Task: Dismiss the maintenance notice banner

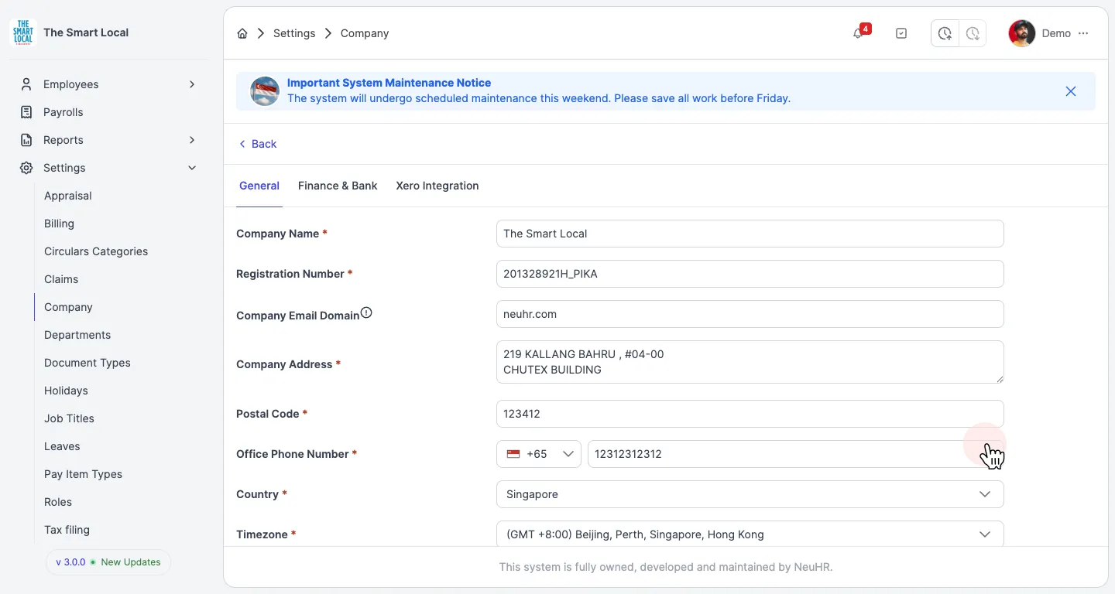Action: (x=1071, y=91)
